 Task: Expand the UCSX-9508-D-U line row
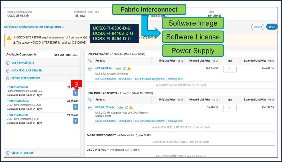coord(90,69)
